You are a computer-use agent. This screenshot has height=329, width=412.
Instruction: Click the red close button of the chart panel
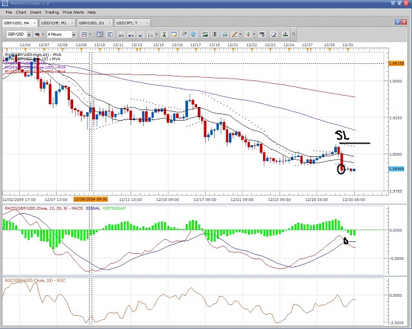point(405,22)
